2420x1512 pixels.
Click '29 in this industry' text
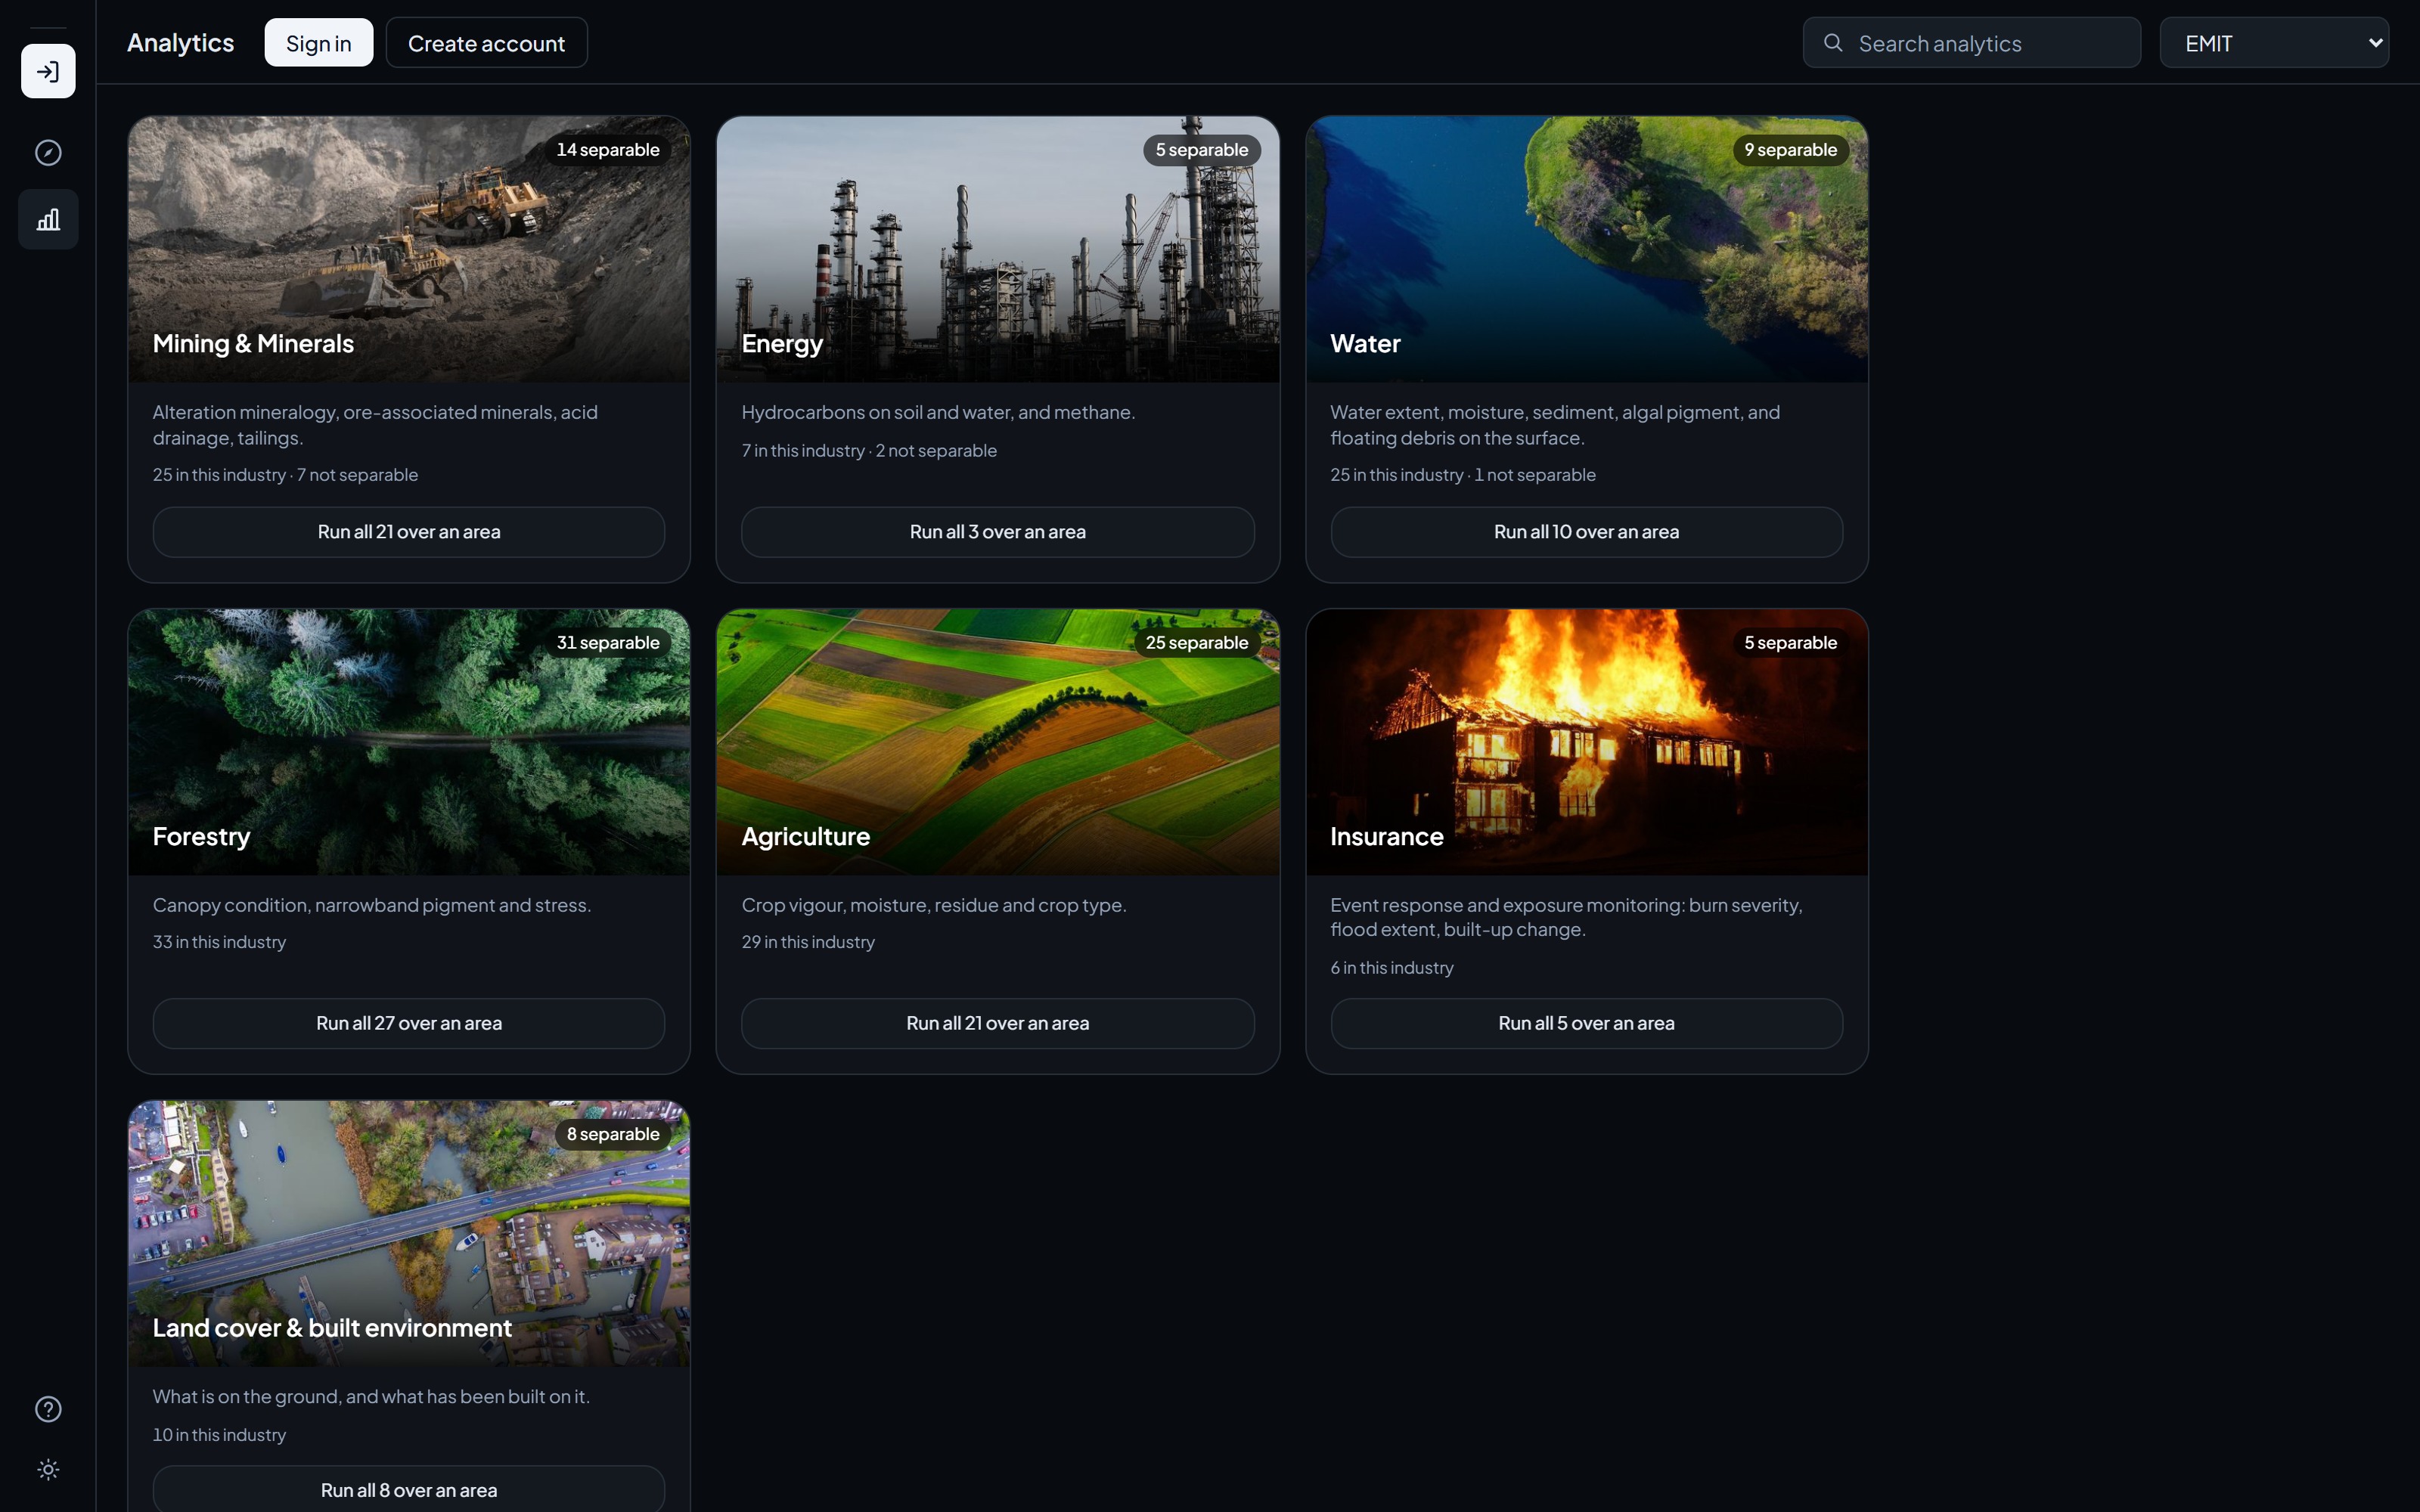[808, 942]
